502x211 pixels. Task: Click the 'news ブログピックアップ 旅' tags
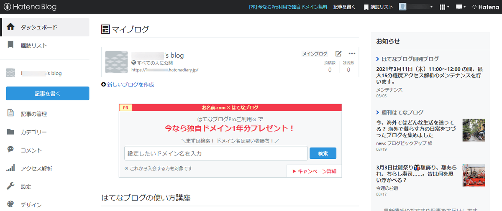(x=404, y=143)
